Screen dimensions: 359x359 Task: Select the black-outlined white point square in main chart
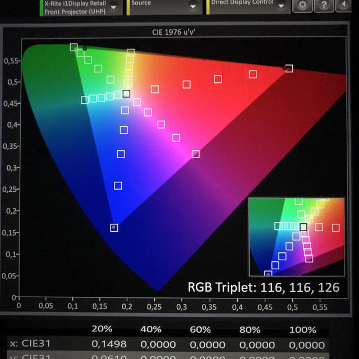pos(126,94)
